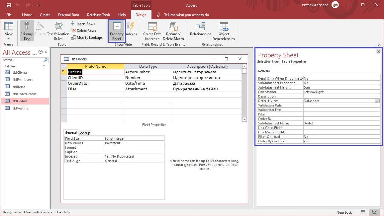Click field grid scrollbar up arrow
384x216 pixels.
[244, 66]
